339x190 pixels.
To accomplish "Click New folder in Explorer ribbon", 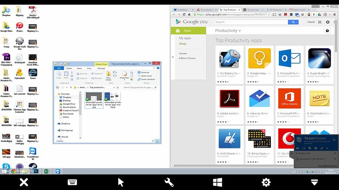I will click(108, 76).
